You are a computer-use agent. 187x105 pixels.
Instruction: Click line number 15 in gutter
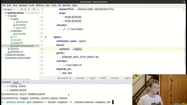tap(41, 37)
